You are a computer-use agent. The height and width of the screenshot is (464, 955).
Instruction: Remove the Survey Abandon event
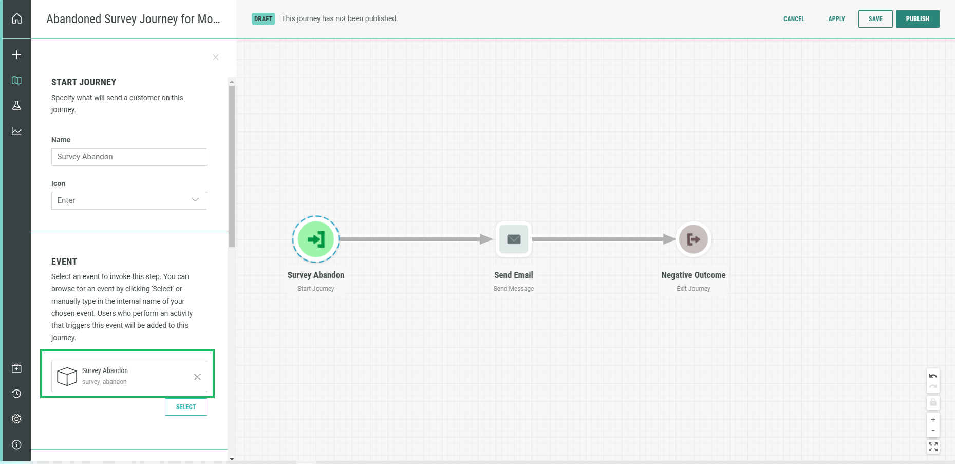[x=197, y=377]
